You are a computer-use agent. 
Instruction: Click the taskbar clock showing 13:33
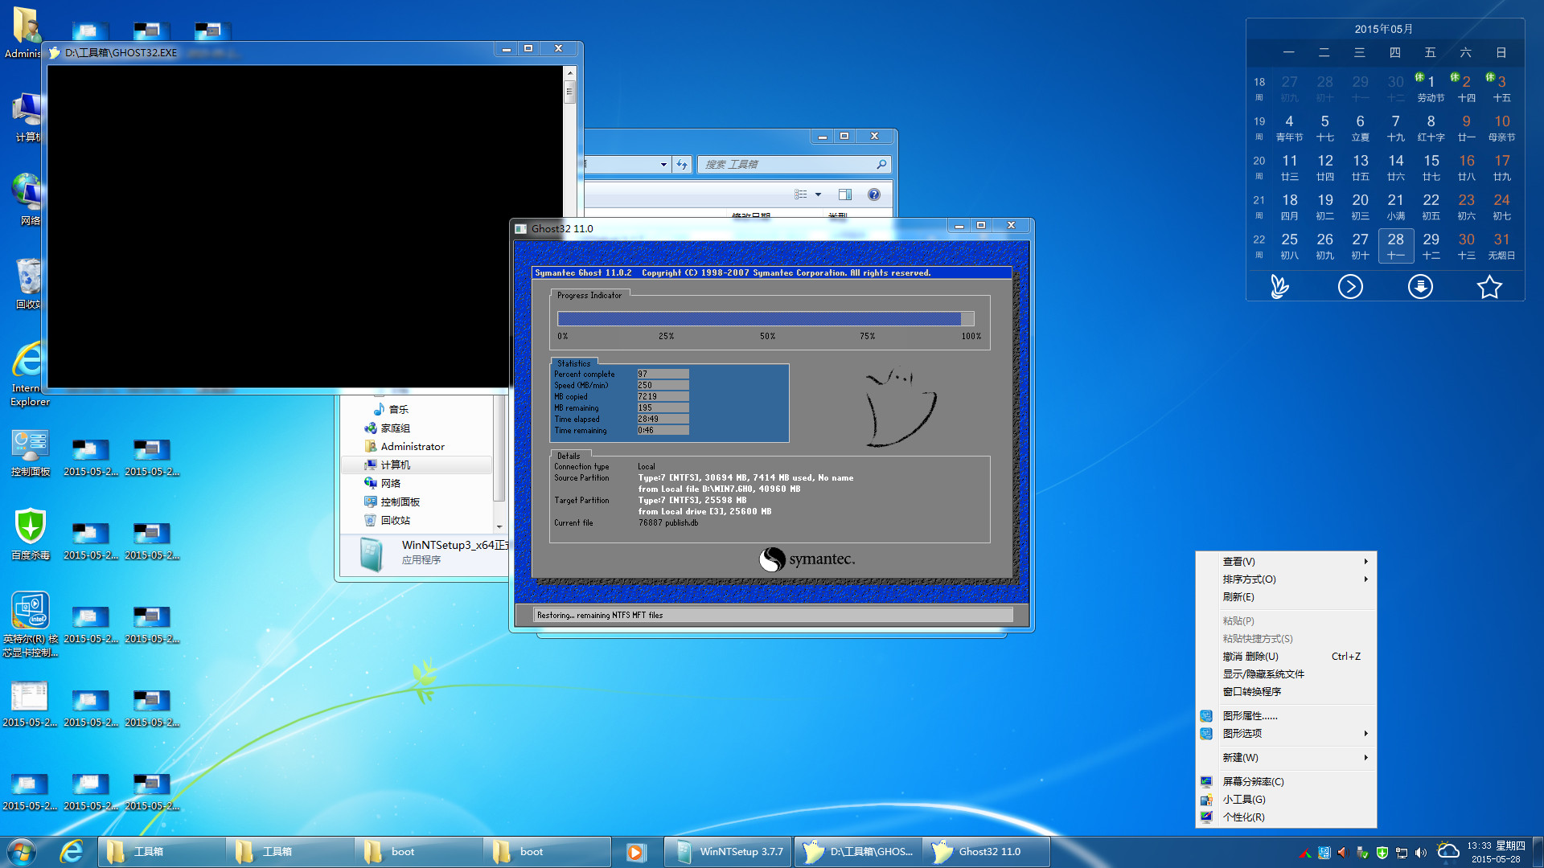(x=1496, y=852)
